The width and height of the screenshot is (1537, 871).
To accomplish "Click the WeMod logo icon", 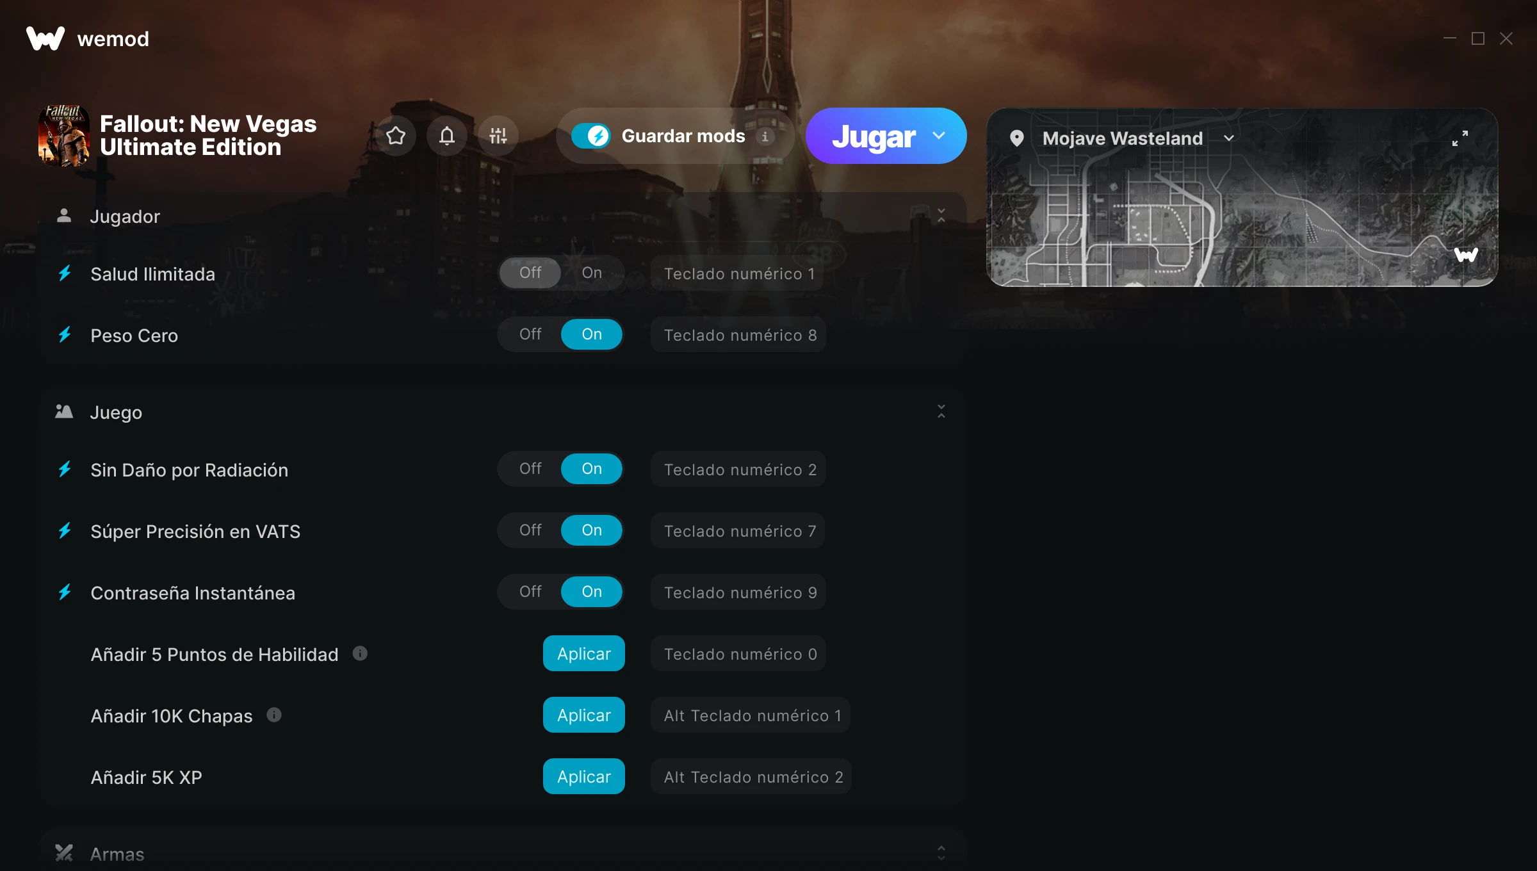I will (45, 38).
